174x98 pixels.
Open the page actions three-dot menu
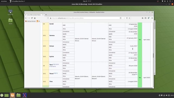pyautogui.click(x=124, y=18)
